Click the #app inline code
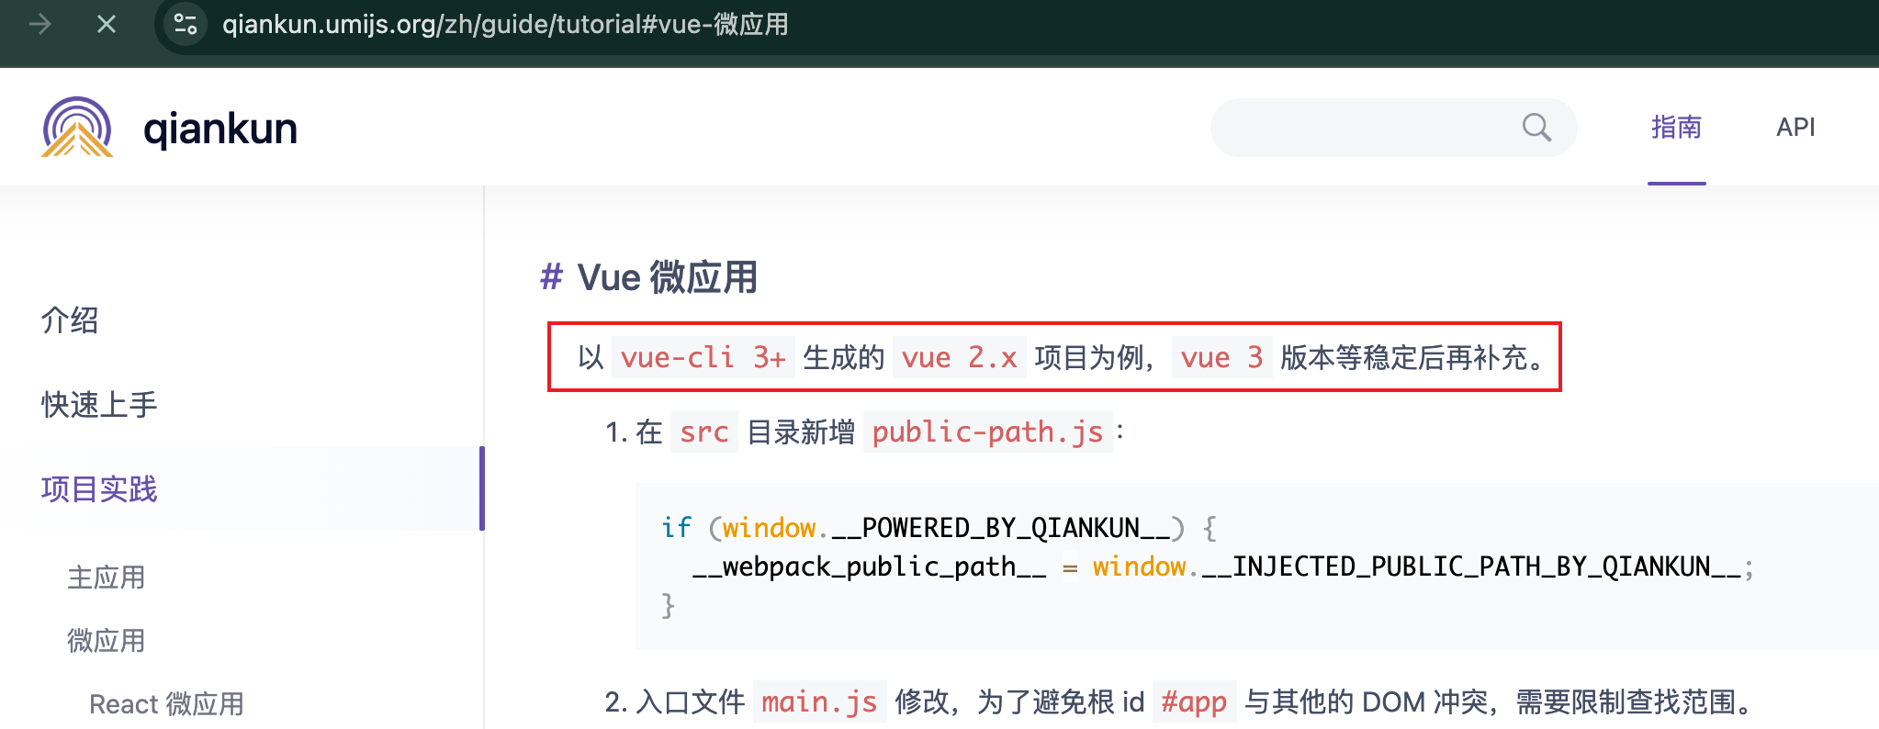This screenshot has width=1879, height=729. pos(1194,702)
